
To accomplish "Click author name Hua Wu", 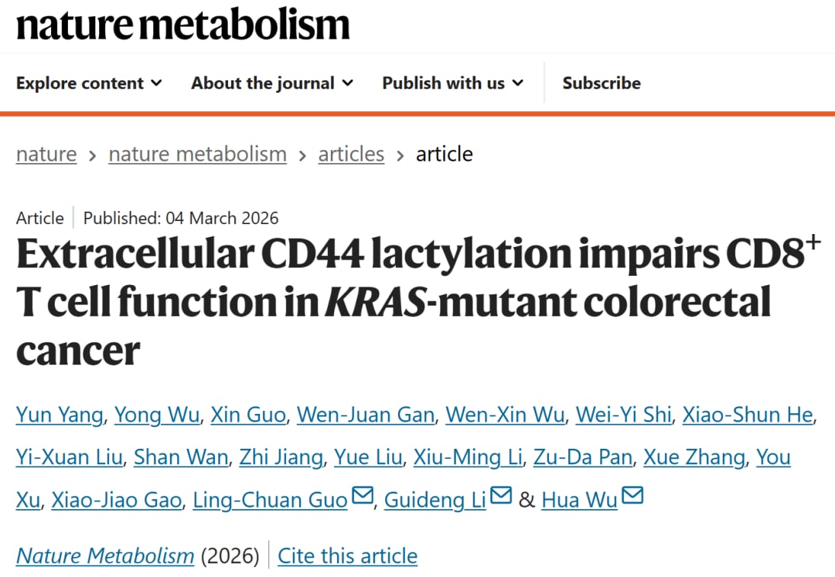I will (x=579, y=501).
